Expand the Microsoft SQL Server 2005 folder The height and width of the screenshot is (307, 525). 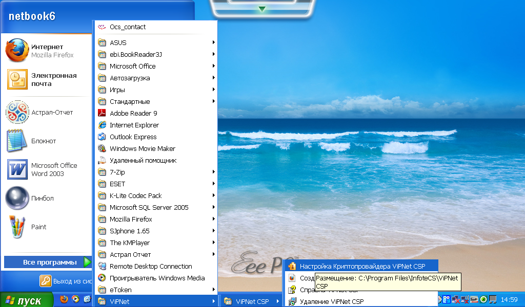pos(156,207)
